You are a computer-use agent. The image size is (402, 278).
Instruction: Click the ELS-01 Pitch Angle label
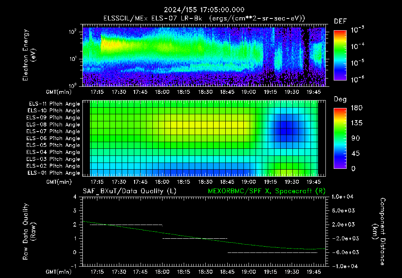tap(54, 173)
